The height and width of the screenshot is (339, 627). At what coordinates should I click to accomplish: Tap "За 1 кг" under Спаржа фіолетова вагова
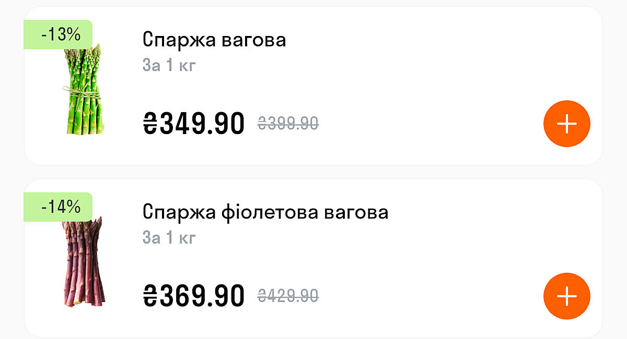169,238
